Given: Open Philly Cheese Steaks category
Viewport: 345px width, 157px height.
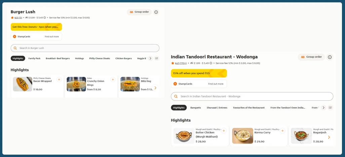Looking at the screenshot, I should point(100,58).
